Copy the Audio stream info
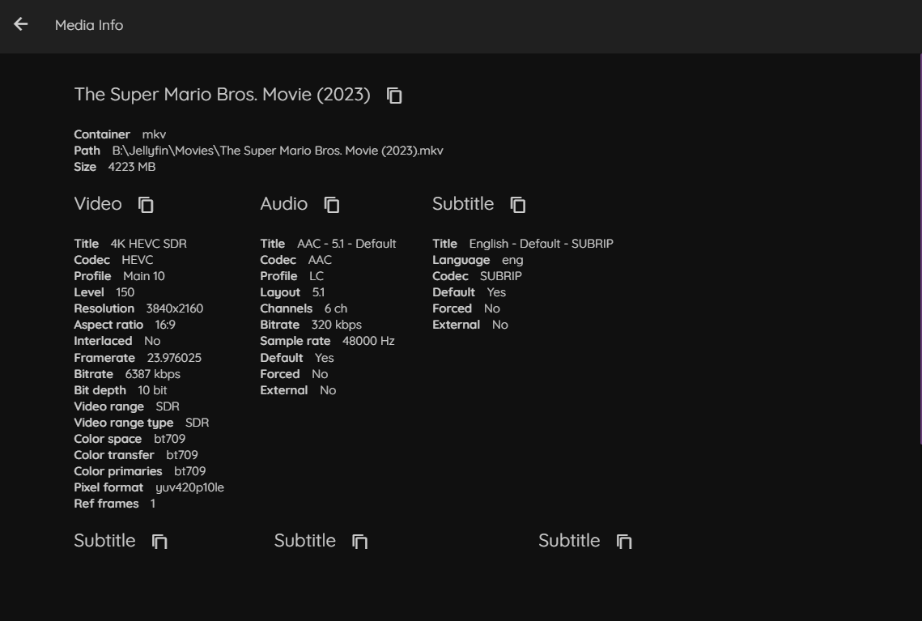 point(332,205)
